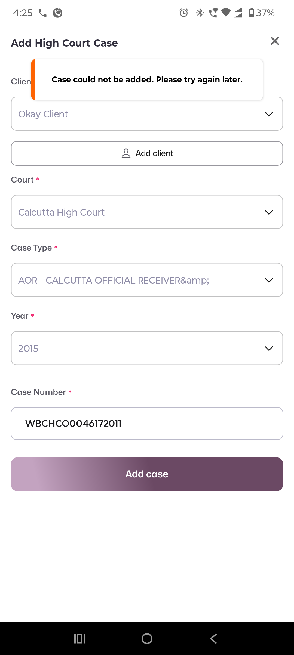
Task: Open recent apps via navigation icon
Action: pyautogui.click(x=80, y=639)
